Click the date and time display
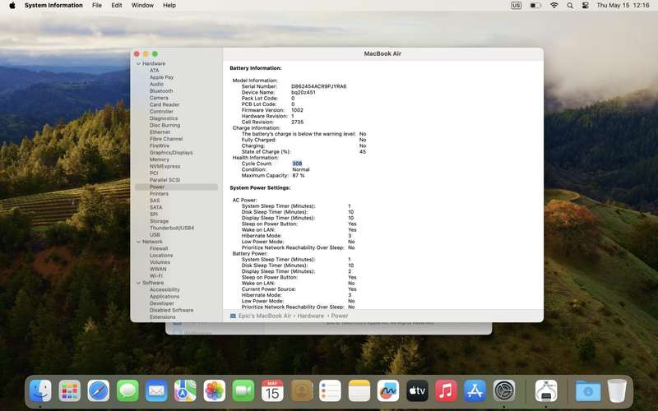The height and width of the screenshot is (411, 658). (623, 6)
